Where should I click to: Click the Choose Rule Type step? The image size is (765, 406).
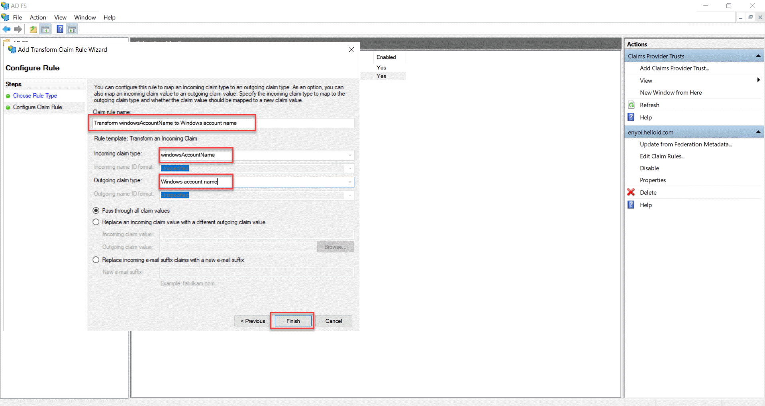click(35, 96)
